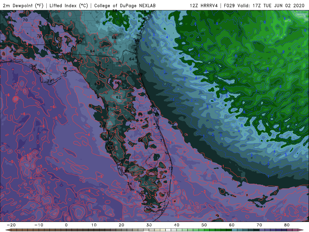Click the '-20' label on color scale

coord(11,225)
